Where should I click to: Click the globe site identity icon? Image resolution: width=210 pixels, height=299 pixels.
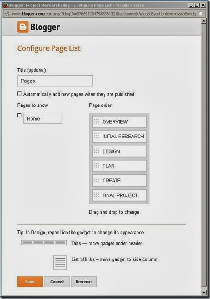tap(8, 13)
